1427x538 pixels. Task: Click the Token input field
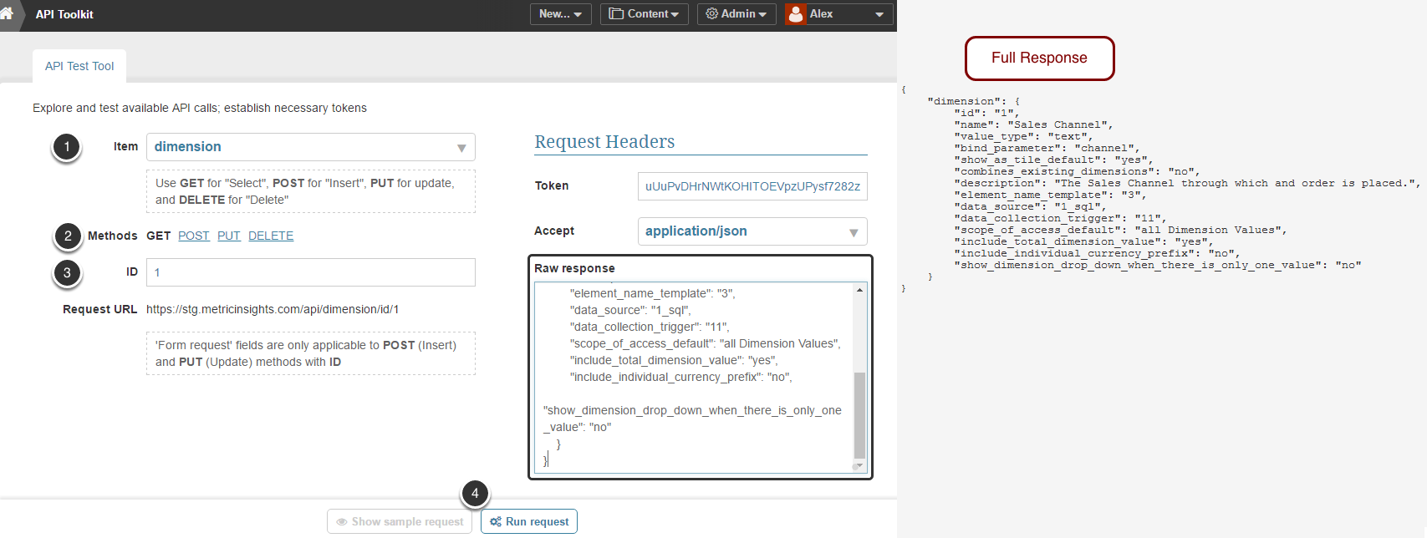click(x=752, y=186)
